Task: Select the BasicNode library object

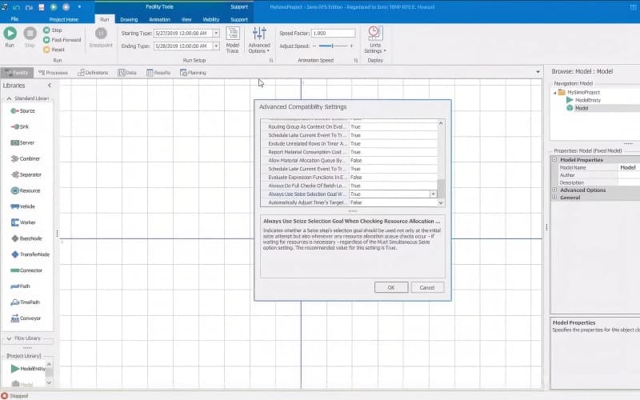Action: point(26,238)
